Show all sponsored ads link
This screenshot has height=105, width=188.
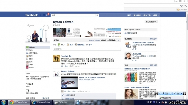(x=153, y=65)
